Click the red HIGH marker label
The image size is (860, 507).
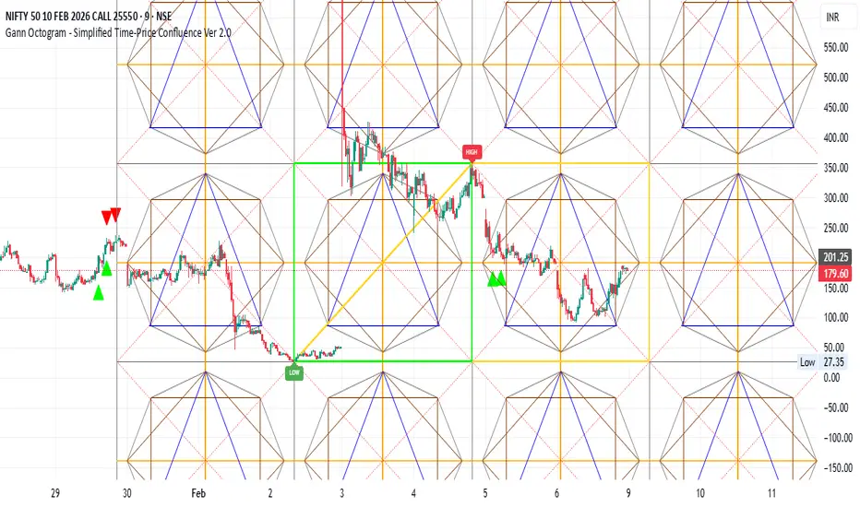472,152
